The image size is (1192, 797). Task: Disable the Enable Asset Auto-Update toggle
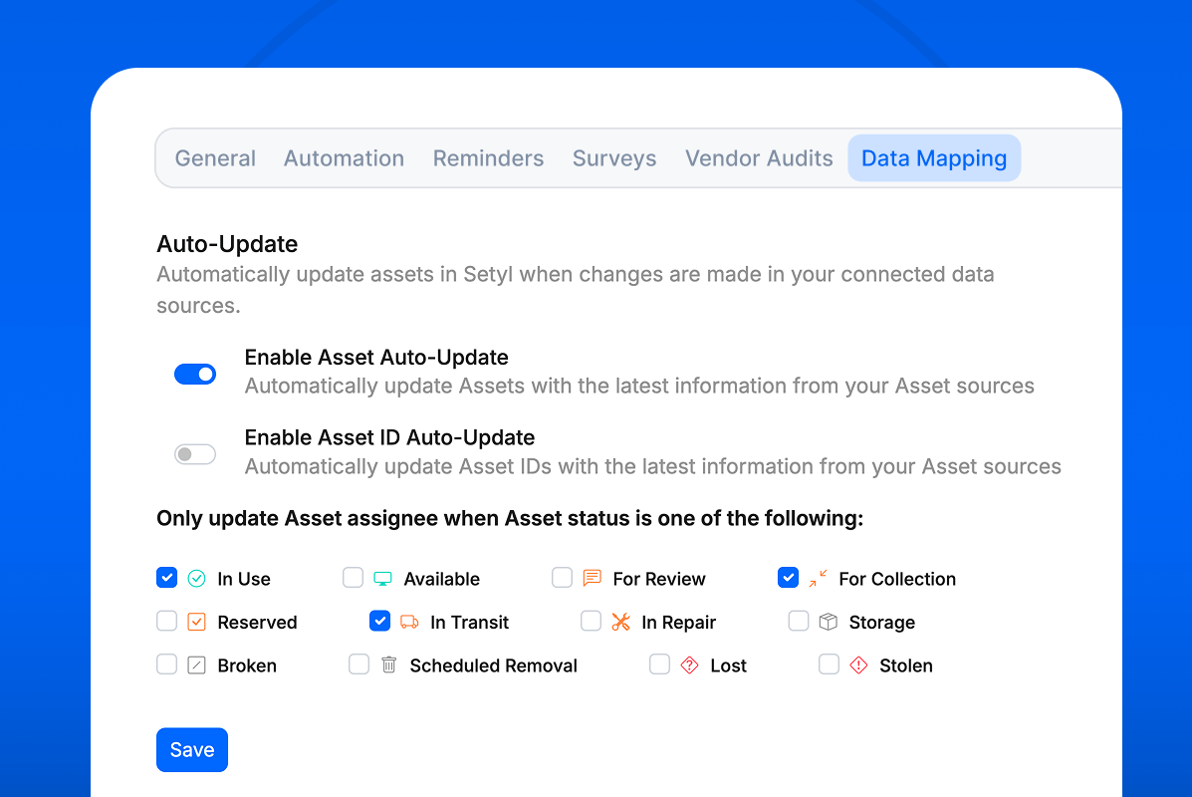tap(195, 374)
